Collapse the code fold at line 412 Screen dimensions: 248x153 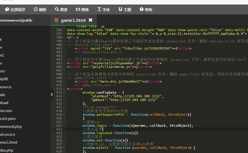tap(64, 89)
